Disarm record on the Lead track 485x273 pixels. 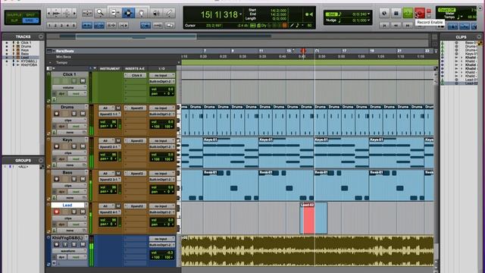[56, 212]
